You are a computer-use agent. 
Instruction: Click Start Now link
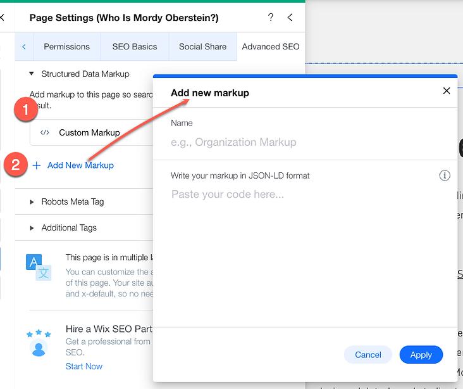pyautogui.click(x=84, y=366)
